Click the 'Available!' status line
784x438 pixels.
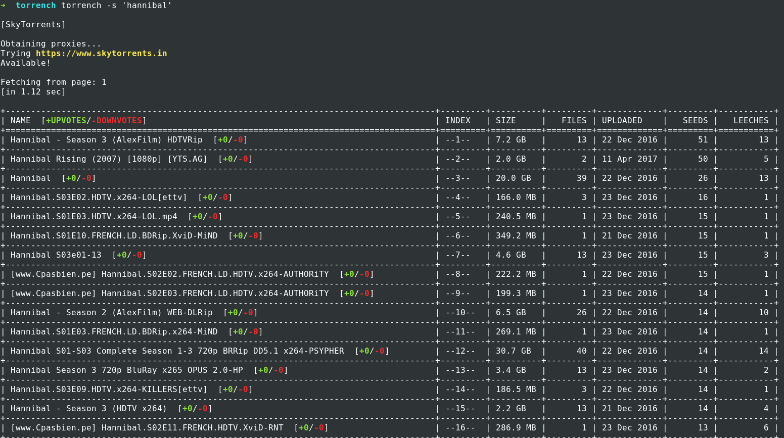pos(26,63)
